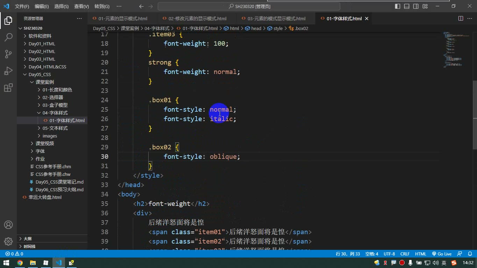
Task: Open the Run and Debug view
Action: [x=8, y=71]
